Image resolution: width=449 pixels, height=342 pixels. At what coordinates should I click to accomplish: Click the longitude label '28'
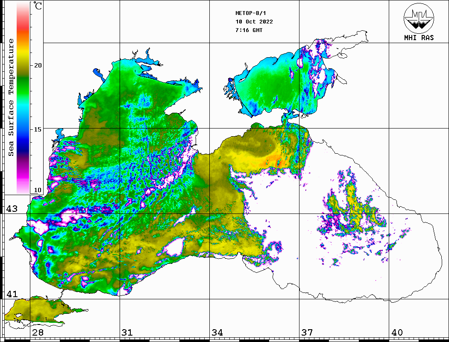coord(38,333)
